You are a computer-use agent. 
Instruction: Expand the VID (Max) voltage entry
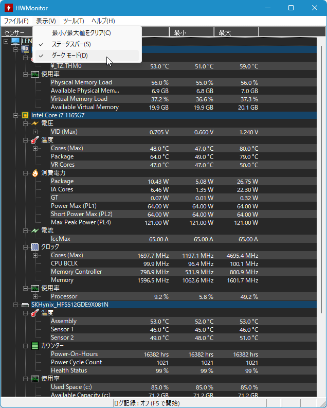pos(35,132)
